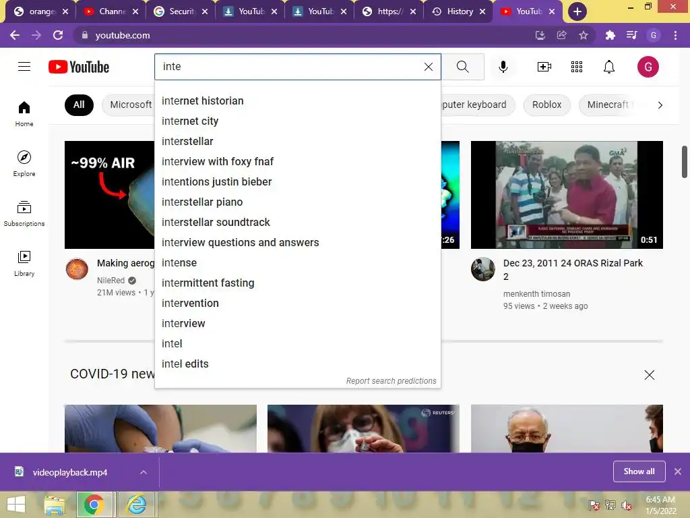
Task: Select 'interstellar soundtrack' suggestion
Action: [298, 223]
